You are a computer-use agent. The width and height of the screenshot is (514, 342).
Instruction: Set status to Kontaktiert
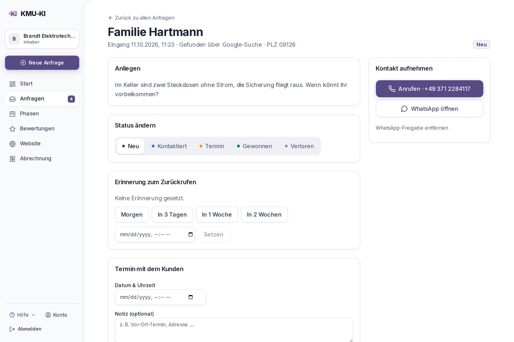[x=169, y=146]
